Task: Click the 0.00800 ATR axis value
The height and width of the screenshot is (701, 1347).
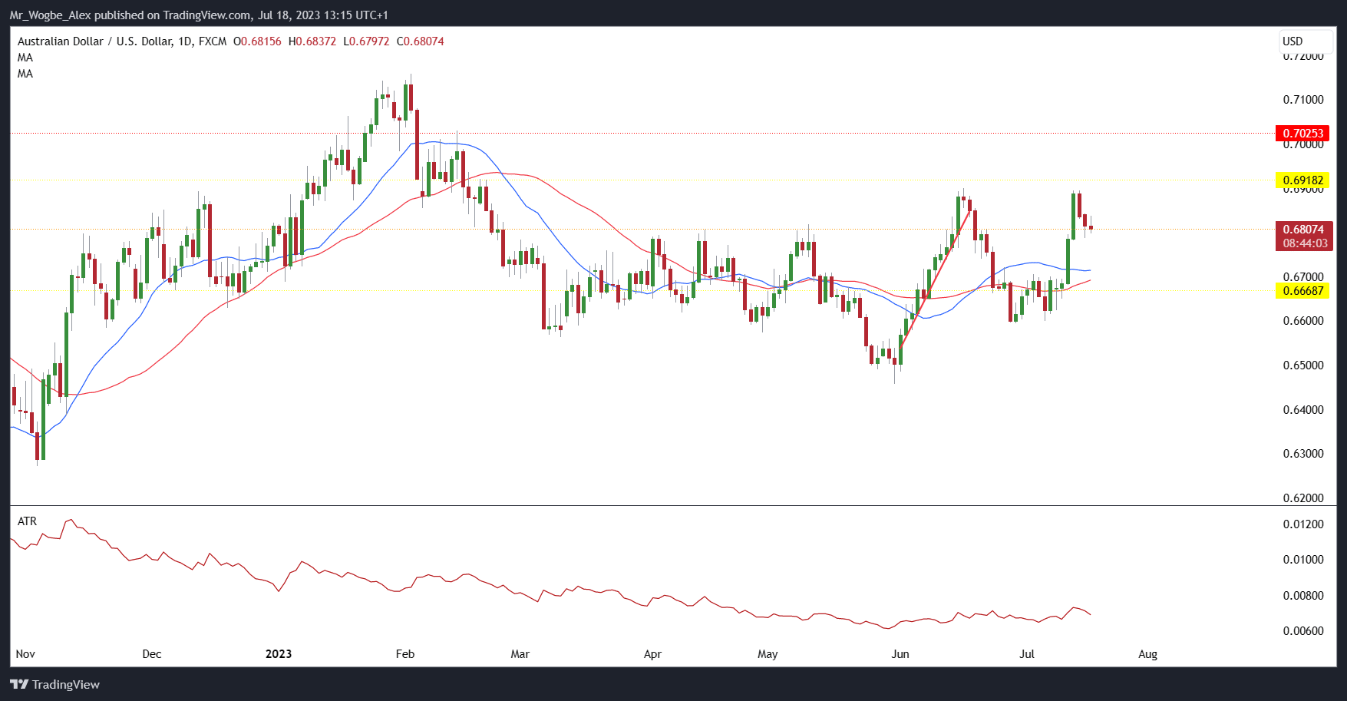Action: point(1303,596)
